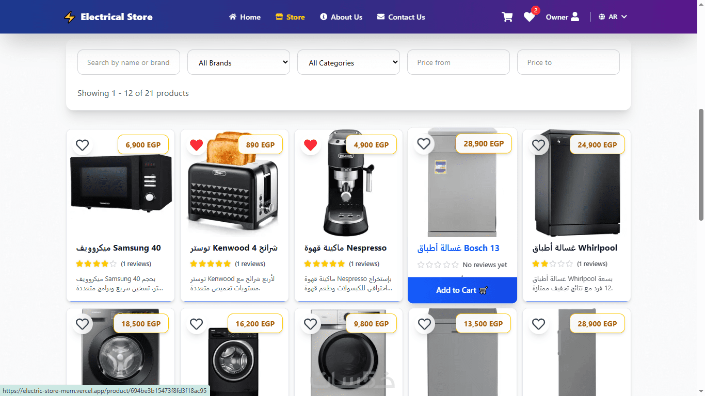Click 'Showing 1 - 12 of 21 products'
Viewport: 705px width, 396px height.
(133, 93)
